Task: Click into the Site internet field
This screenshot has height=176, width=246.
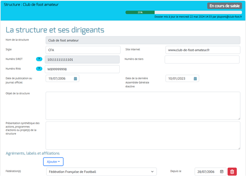Action: (x=203, y=50)
